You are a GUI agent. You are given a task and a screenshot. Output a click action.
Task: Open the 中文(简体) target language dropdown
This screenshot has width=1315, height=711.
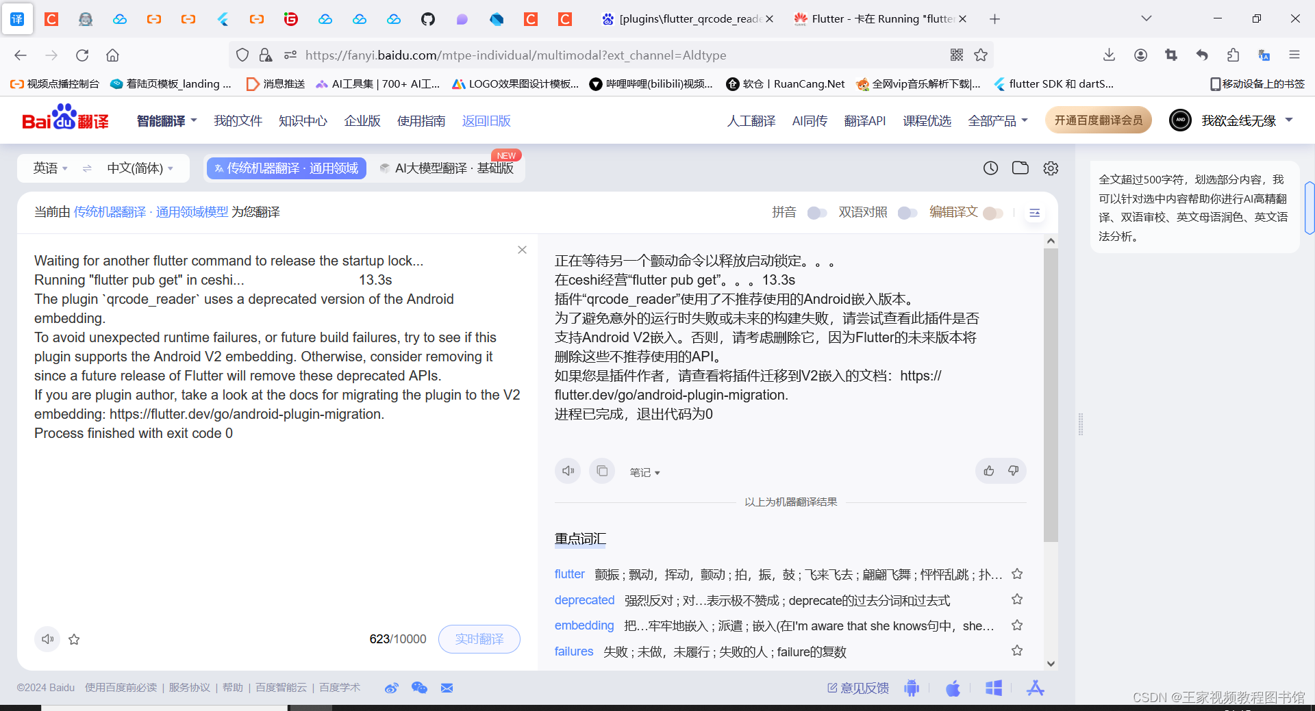click(137, 168)
